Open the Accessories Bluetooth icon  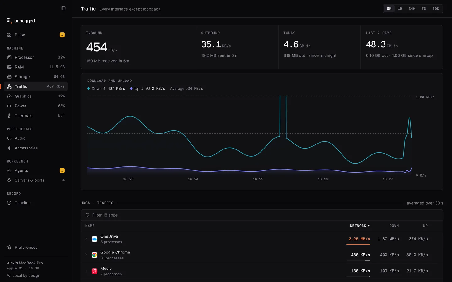9,148
